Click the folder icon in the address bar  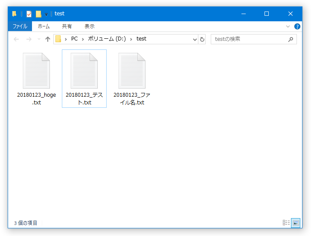tap(58, 39)
